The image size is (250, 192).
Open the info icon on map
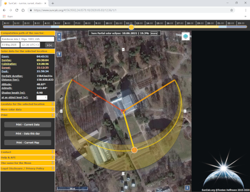pyautogui.click(x=187, y=188)
